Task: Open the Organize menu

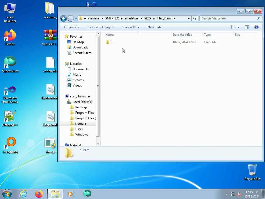Action: pyautogui.click(x=72, y=27)
